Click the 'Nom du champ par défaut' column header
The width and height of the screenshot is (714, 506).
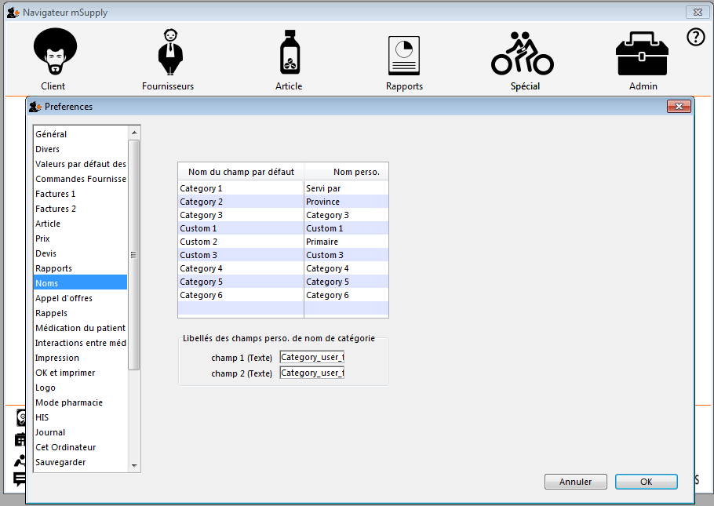pos(241,172)
